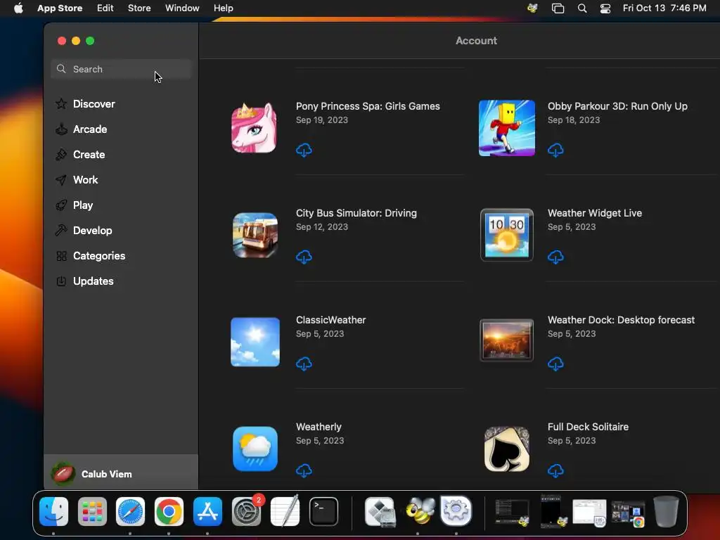Open the Window menu

(x=182, y=8)
